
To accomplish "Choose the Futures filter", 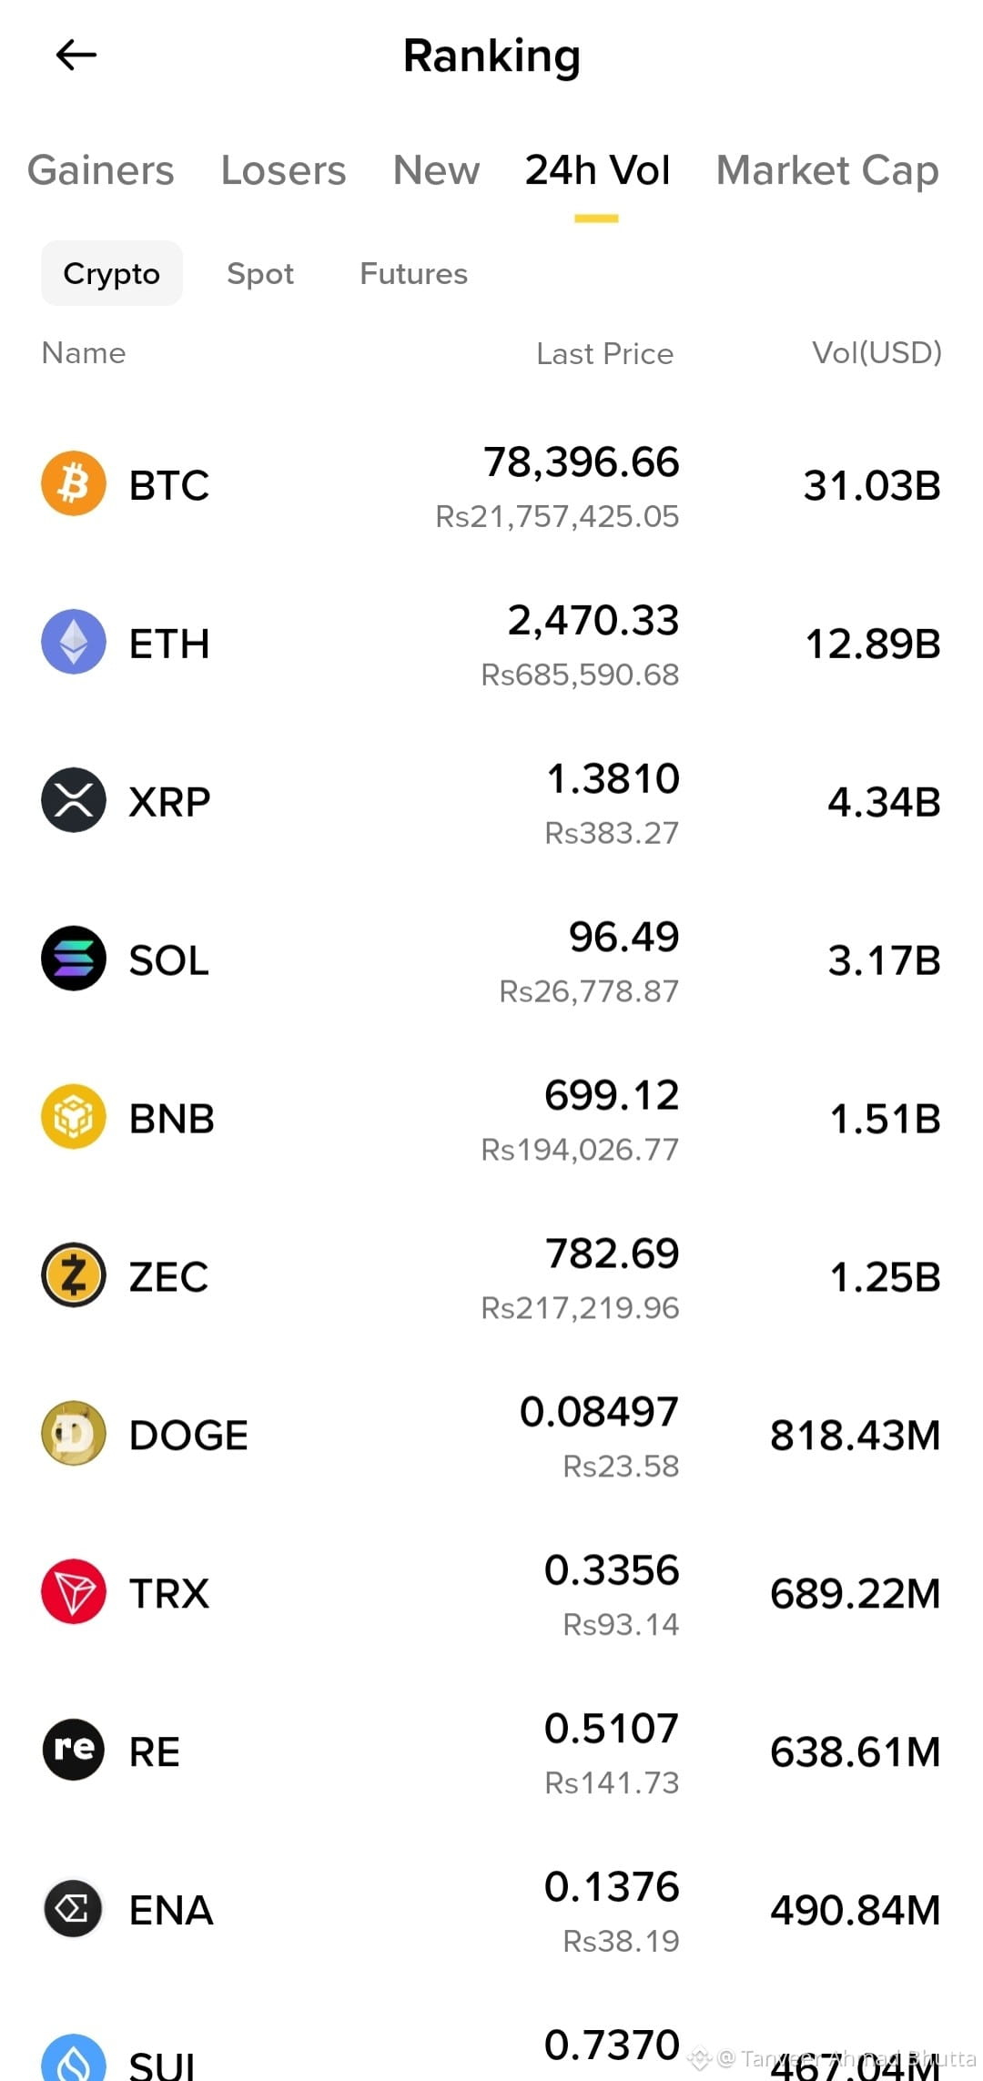I will click(414, 274).
